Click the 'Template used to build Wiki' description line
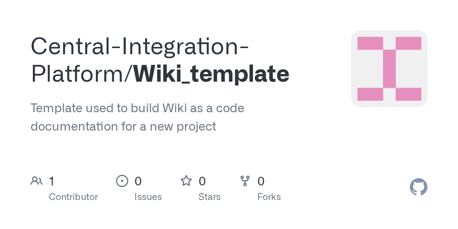The height and width of the screenshot is (229, 458). point(137,108)
